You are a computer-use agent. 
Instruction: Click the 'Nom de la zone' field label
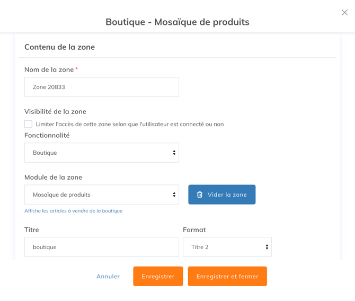49,69
